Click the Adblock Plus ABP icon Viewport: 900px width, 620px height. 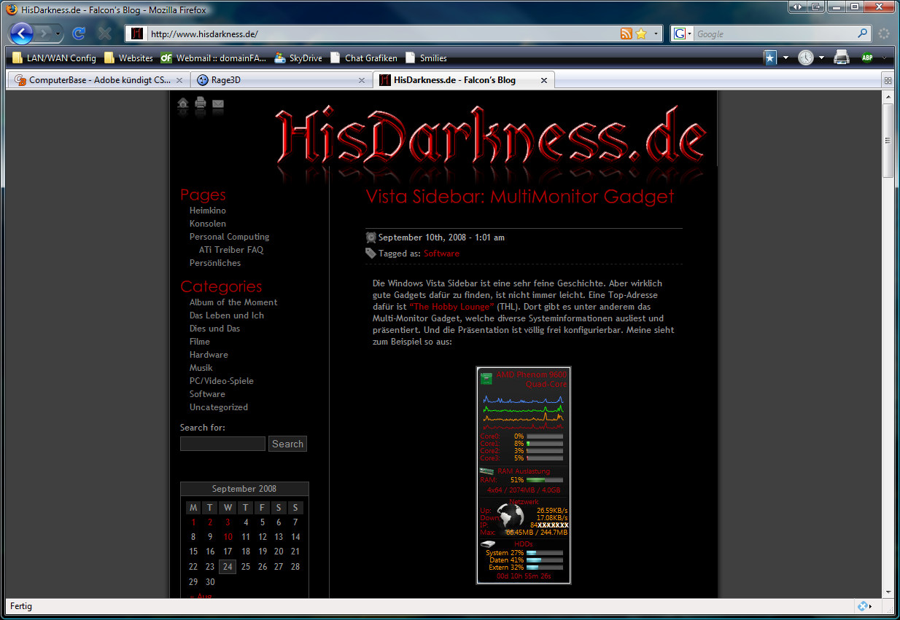(866, 58)
